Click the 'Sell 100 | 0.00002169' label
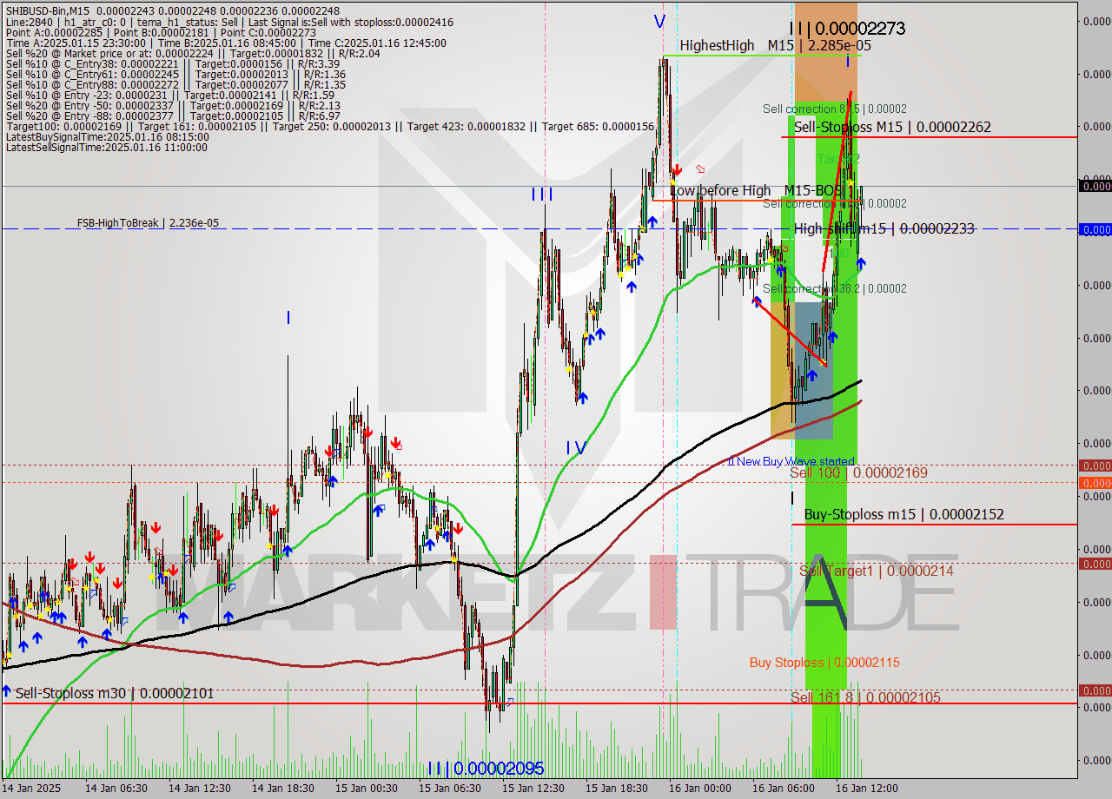 coord(858,472)
